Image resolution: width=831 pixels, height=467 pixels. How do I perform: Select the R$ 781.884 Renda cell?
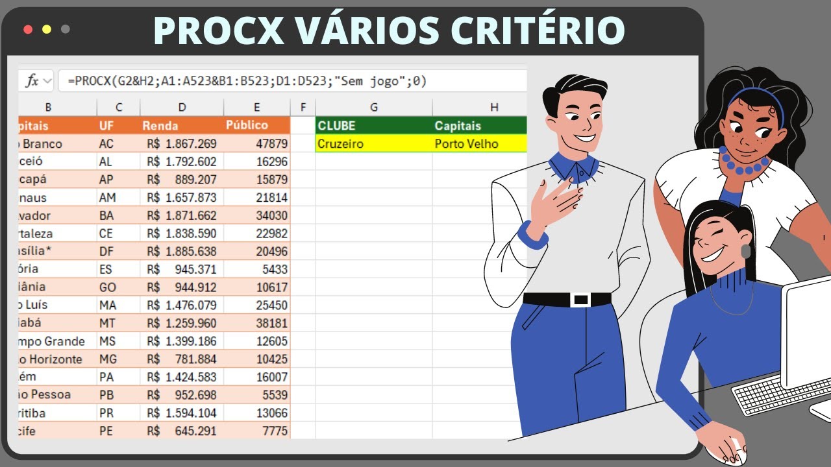(x=182, y=359)
